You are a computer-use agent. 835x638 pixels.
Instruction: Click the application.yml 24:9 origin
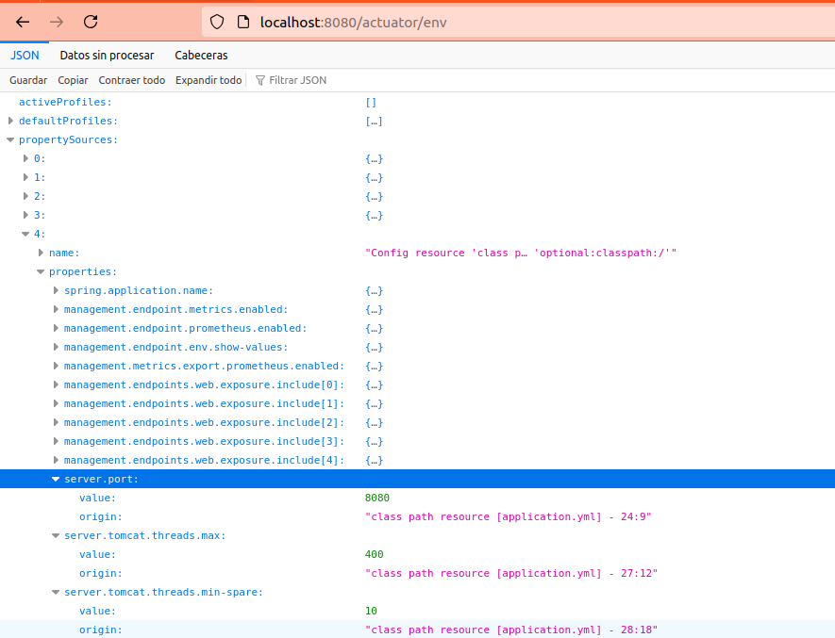pos(508,516)
